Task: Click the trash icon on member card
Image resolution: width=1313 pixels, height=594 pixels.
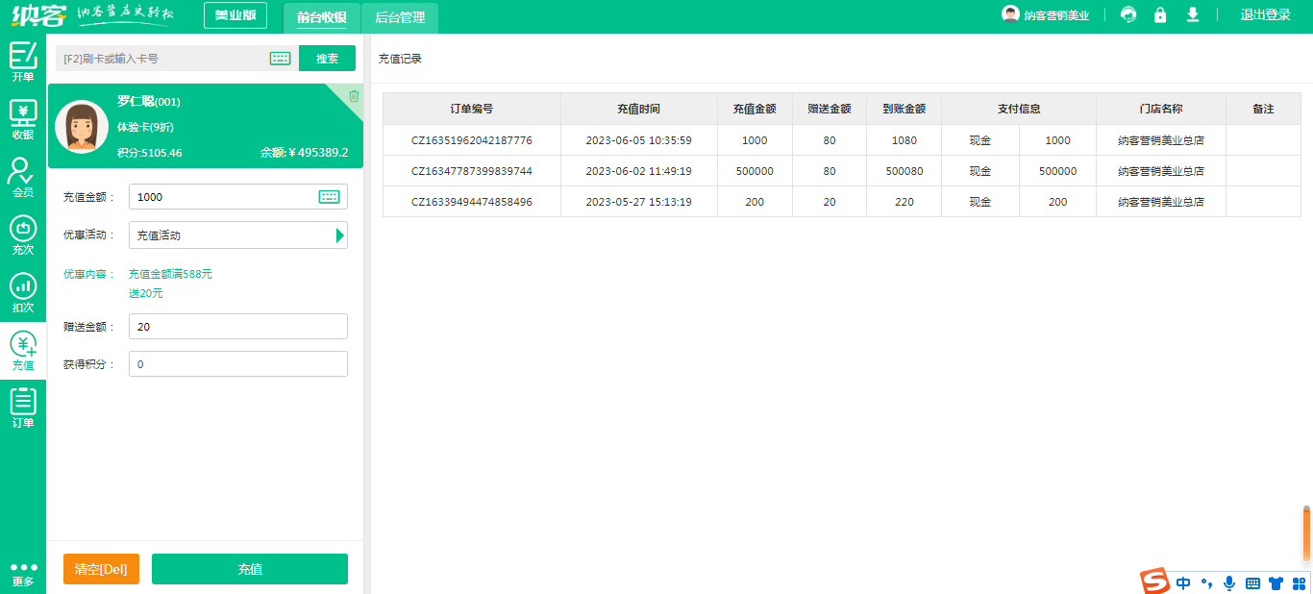Action: coord(354,96)
